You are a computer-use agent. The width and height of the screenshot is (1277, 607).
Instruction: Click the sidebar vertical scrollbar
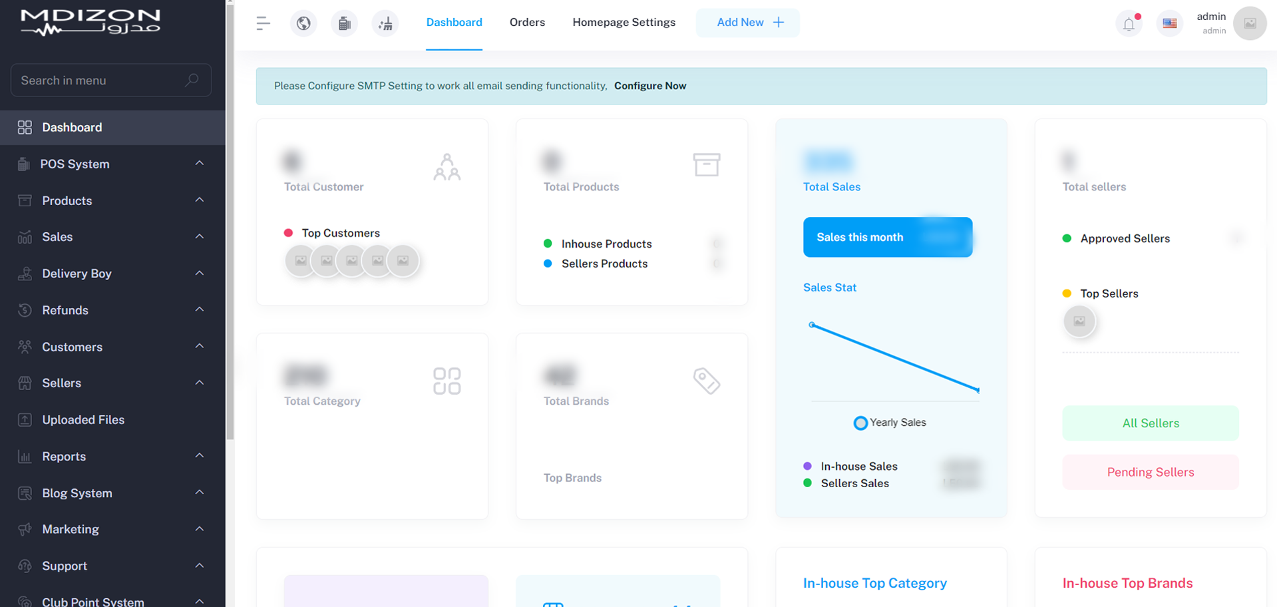pyautogui.click(x=230, y=220)
